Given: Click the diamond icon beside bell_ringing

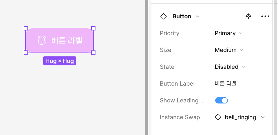Looking at the screenshot, I should click(218, 117).
